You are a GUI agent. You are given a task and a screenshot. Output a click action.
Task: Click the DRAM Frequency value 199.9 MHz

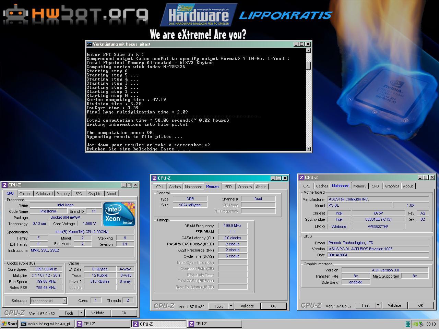pyautogui.click(x=233, y=226)
